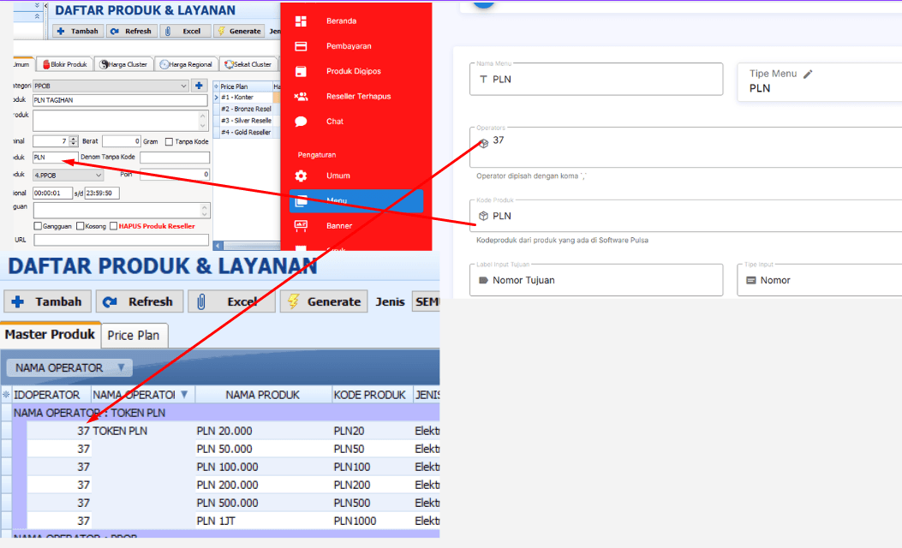Click the Denom Tanpa Kode input field

coord(174,157)
